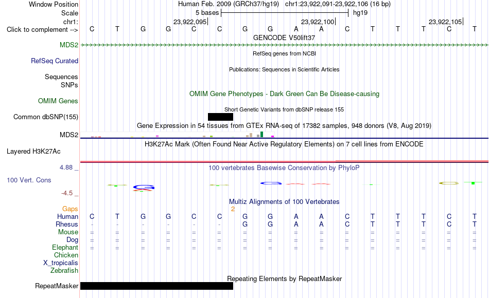Select the Mouse alignment row label
The image size is (489, 298).
(x=68, y=232)
